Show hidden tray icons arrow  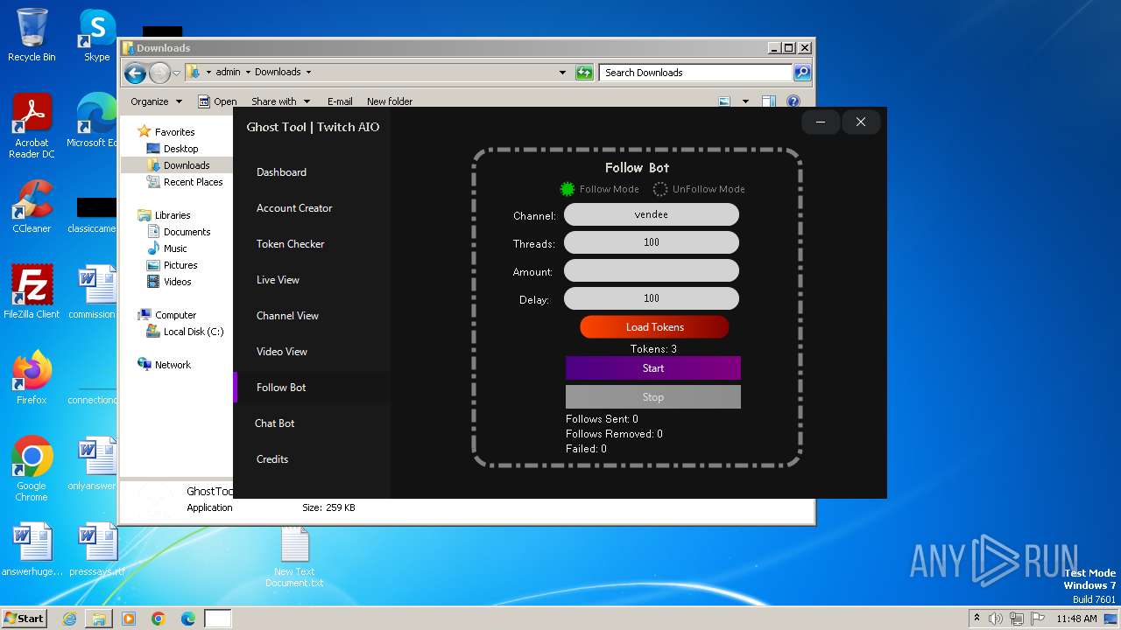(x=976, y=619)
